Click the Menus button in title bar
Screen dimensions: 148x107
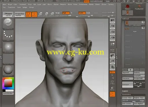point(86,1)
